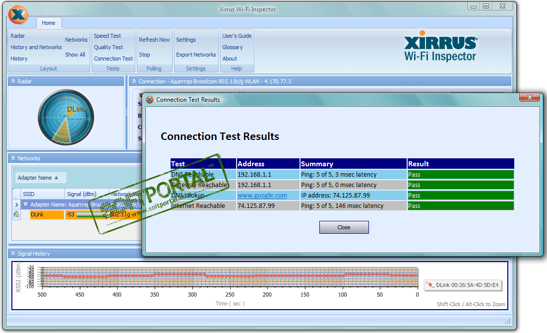The image size is (547, 333).
Task: Collapse the Signal History panel chevron
Action: (x=13, y=254)
